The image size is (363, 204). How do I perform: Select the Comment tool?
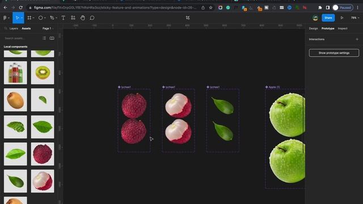tap(92, 18)
